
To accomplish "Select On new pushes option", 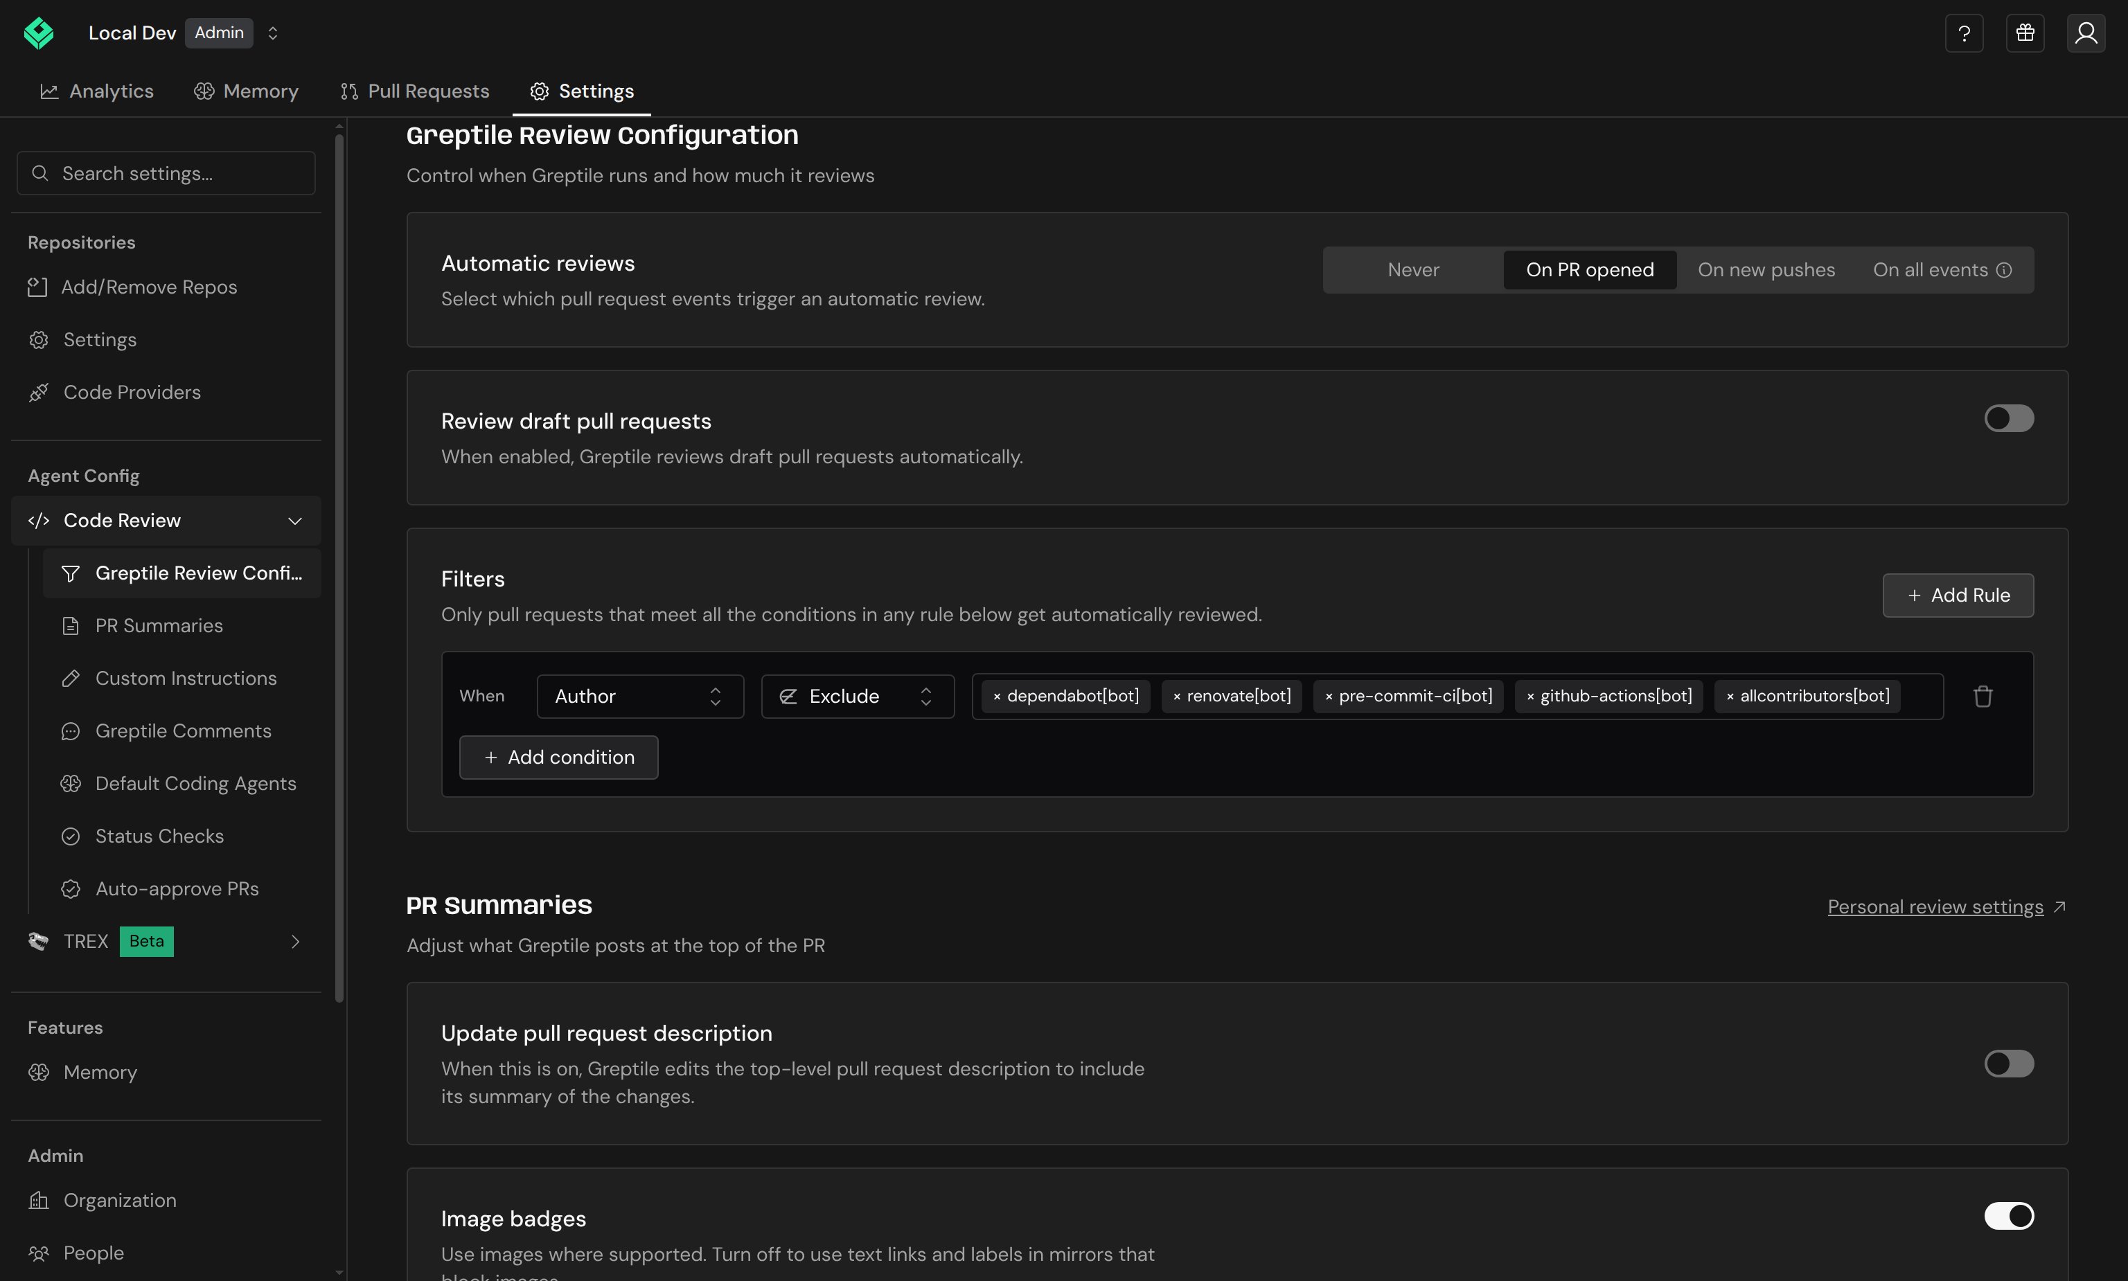I will (1766, 270).
